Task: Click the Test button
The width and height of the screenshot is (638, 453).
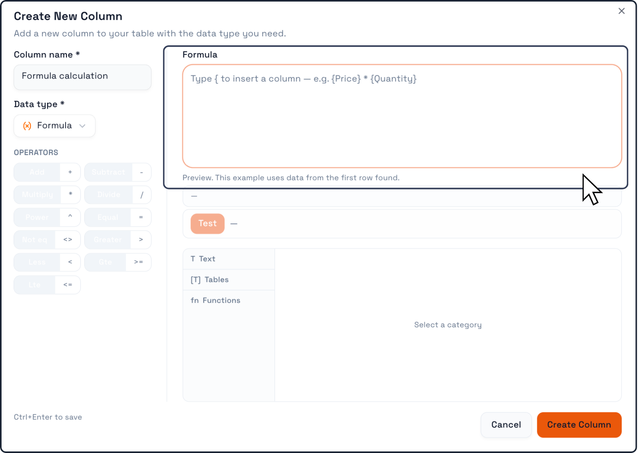Action: click(207, 224)
